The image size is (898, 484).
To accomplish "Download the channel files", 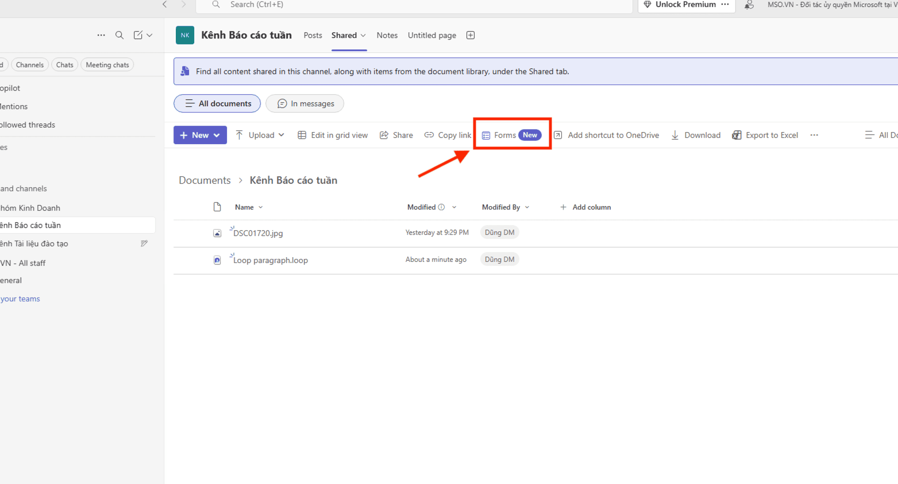I will (695, 135).
